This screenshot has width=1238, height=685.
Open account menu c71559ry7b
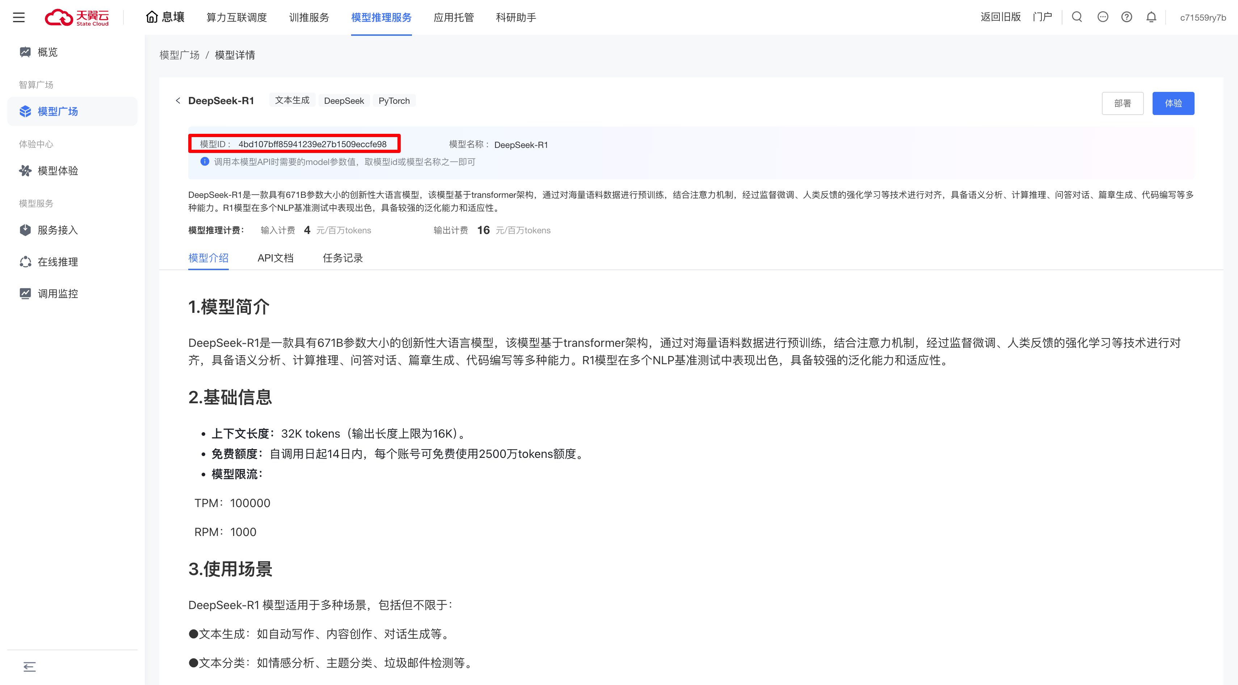(x=1203, y=17)
